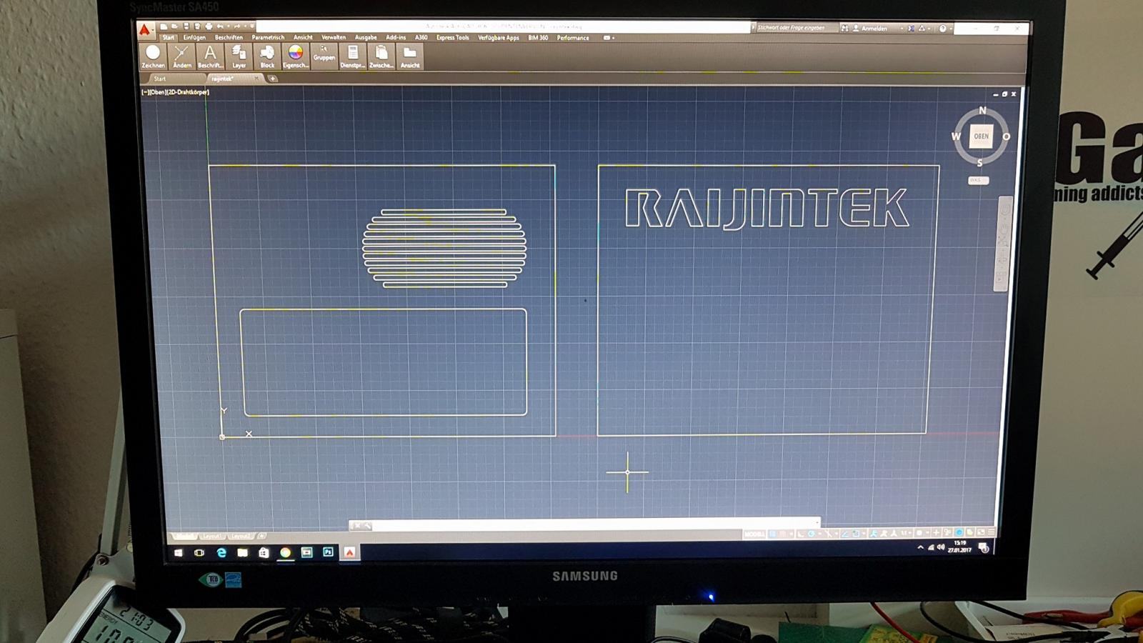Open the Zwische... clipboard panel
Viewport: 1143px width, 643px height.
[381, 56]
